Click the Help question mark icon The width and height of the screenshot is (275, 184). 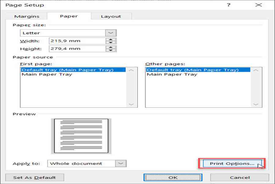(x=229, y=5)
